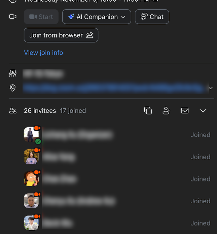Expand the location link chevron
Image resolution: width=217 pixels, height=234 pixels.
click(x=211, y=88)
